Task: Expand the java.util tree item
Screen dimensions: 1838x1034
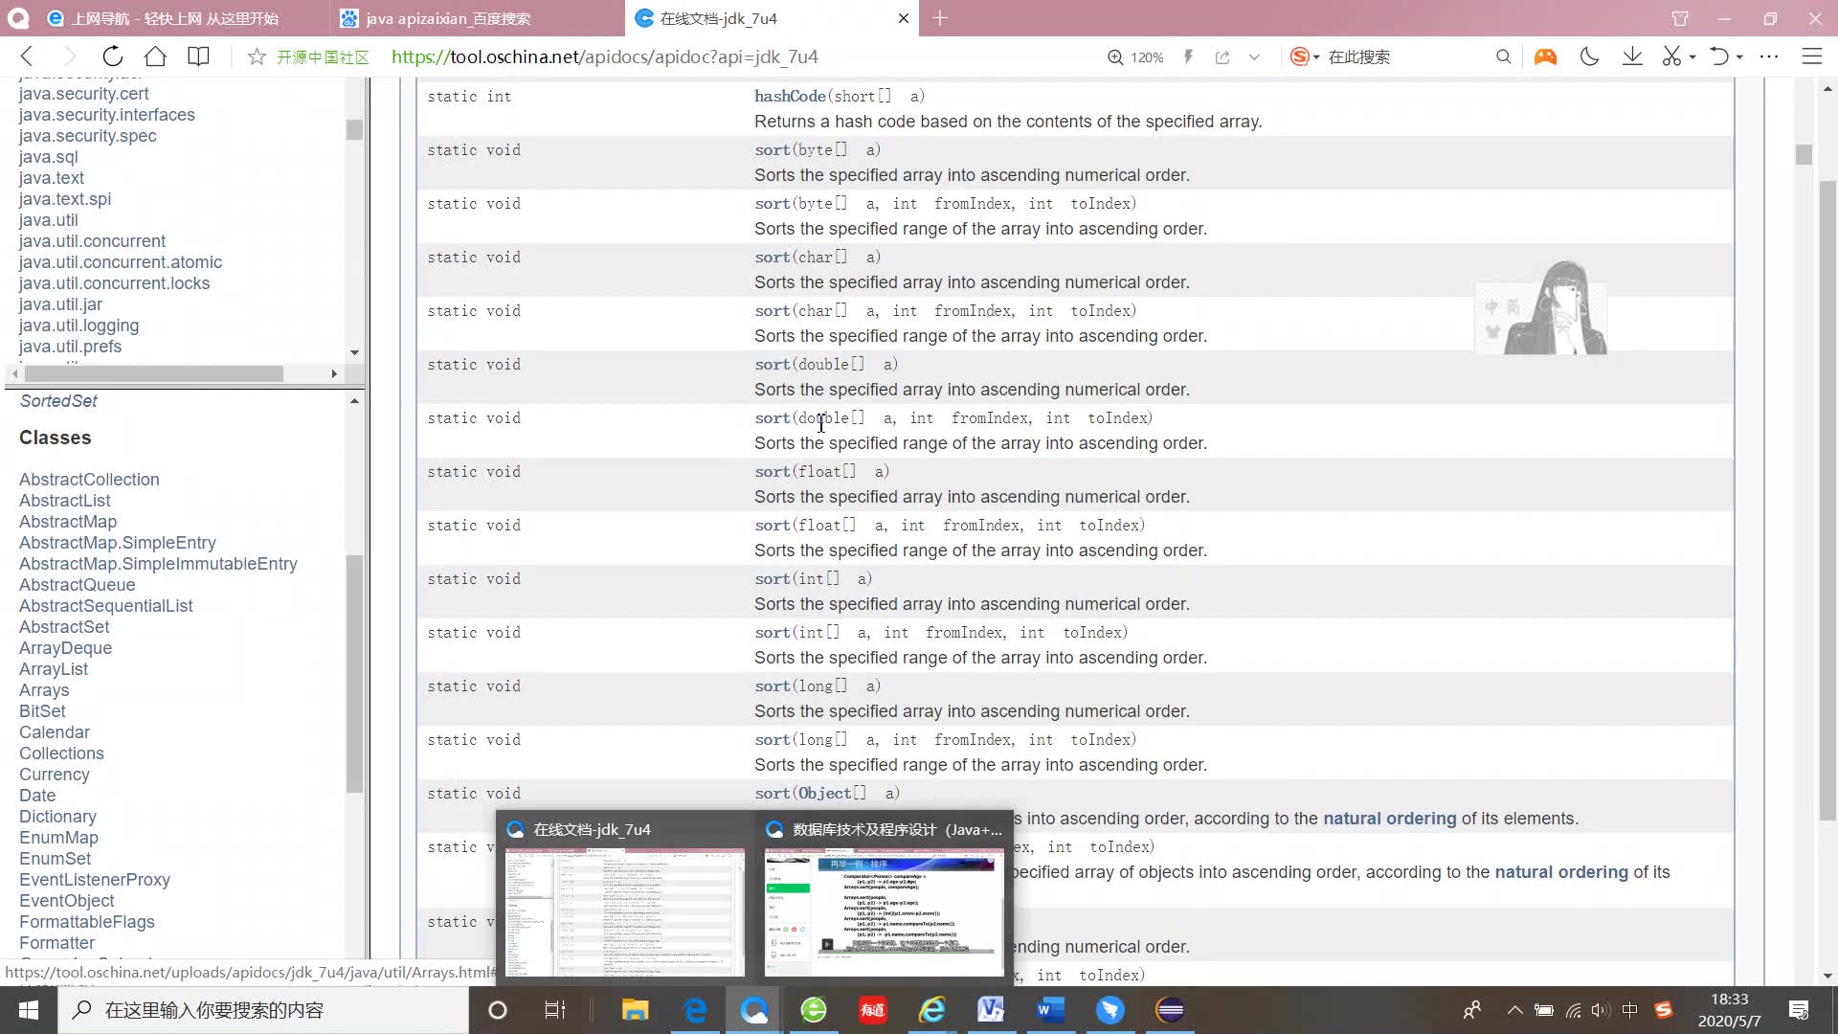Action: coord(48,219)
